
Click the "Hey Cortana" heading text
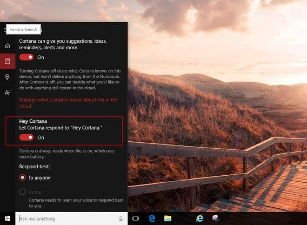pyautogui.click(x=33, y=121)
